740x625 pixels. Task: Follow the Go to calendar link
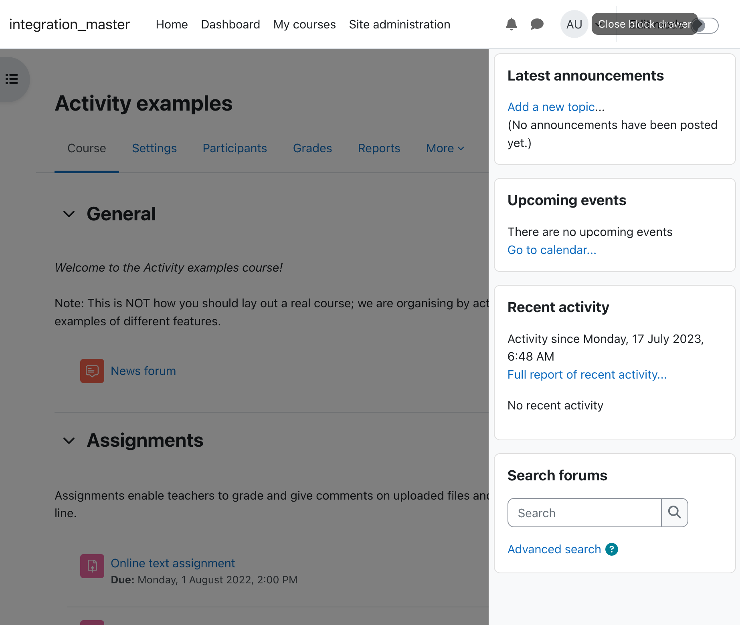552,250
